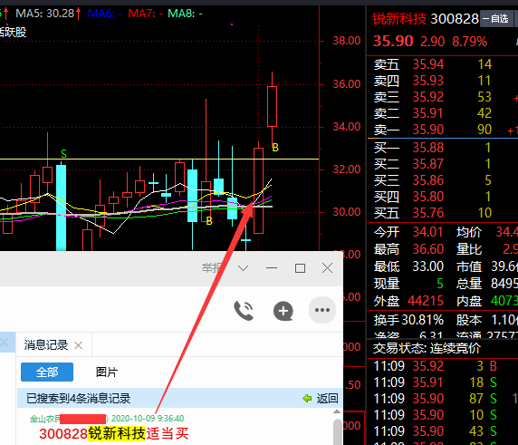Click the 8.79% change percentage
The height and width of the screenshot is (445, 518).
[469, 42]
